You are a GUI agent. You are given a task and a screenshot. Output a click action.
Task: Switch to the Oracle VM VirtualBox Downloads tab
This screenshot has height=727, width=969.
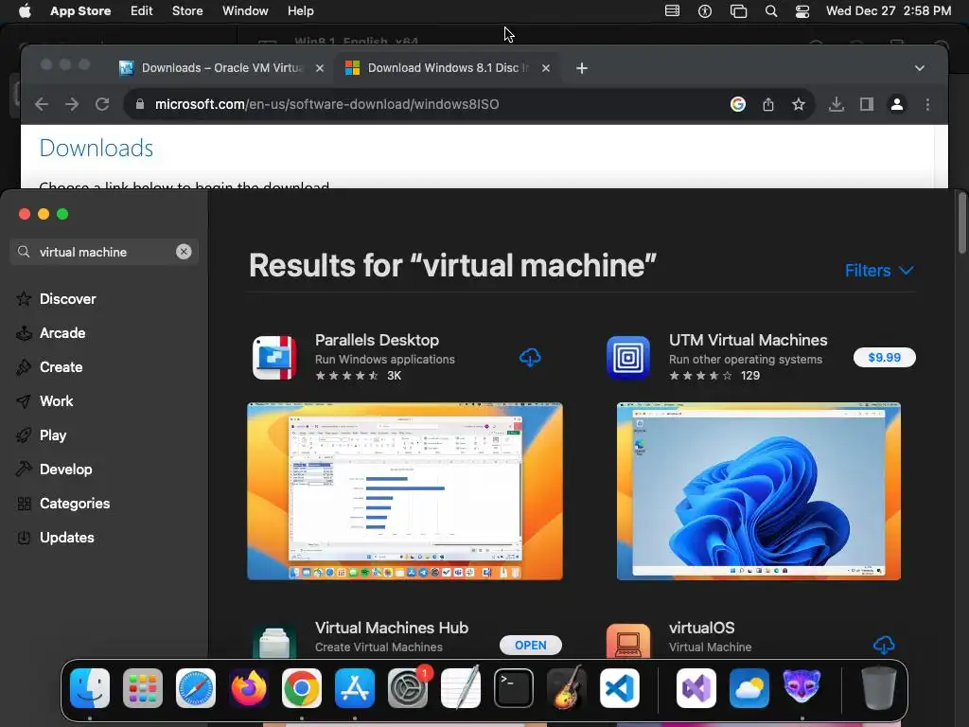[221, 68]
